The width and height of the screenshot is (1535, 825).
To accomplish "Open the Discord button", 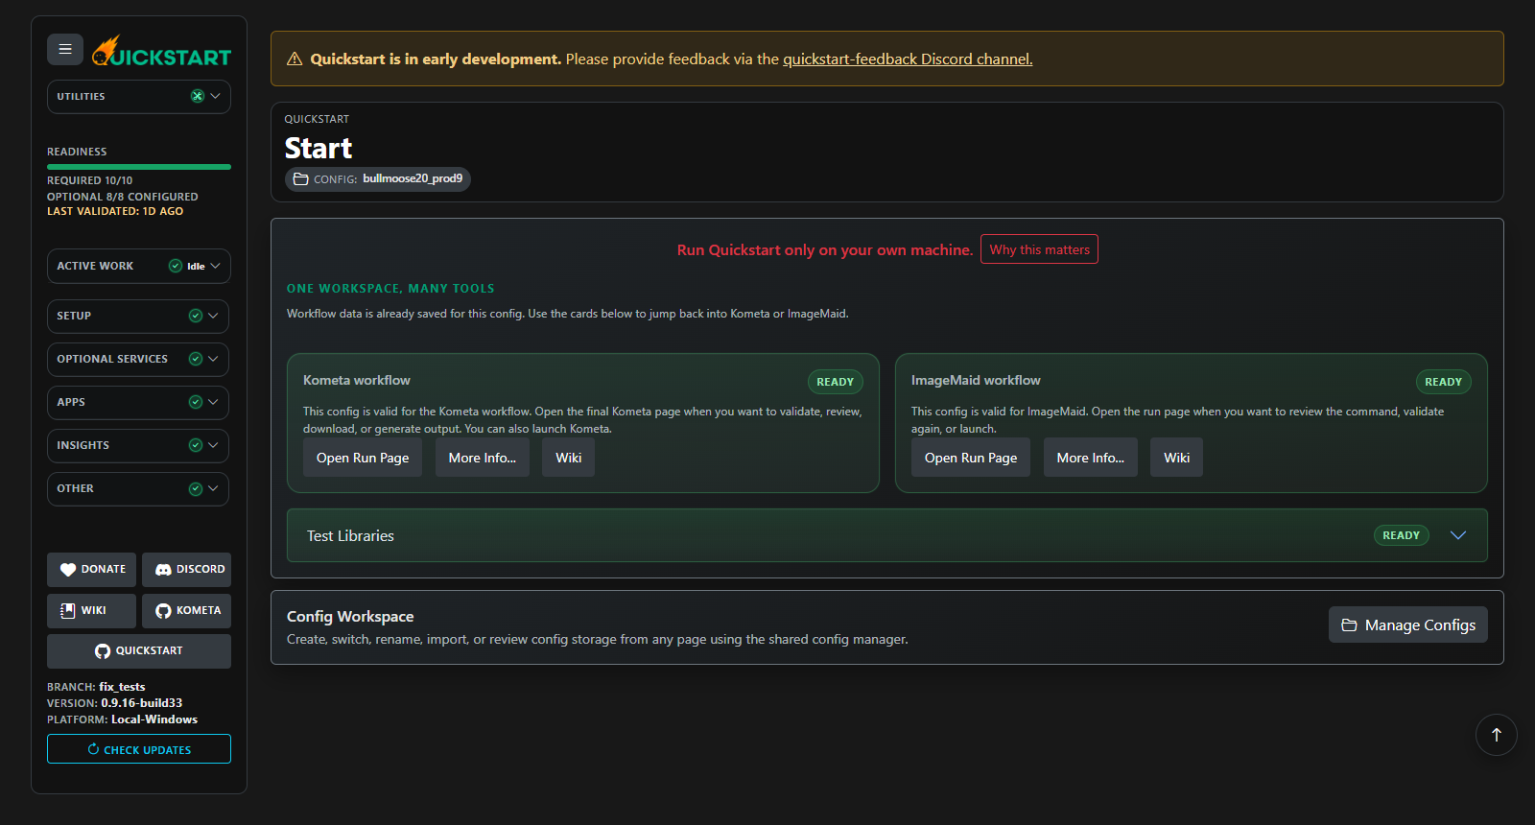I will pos(187,569).
